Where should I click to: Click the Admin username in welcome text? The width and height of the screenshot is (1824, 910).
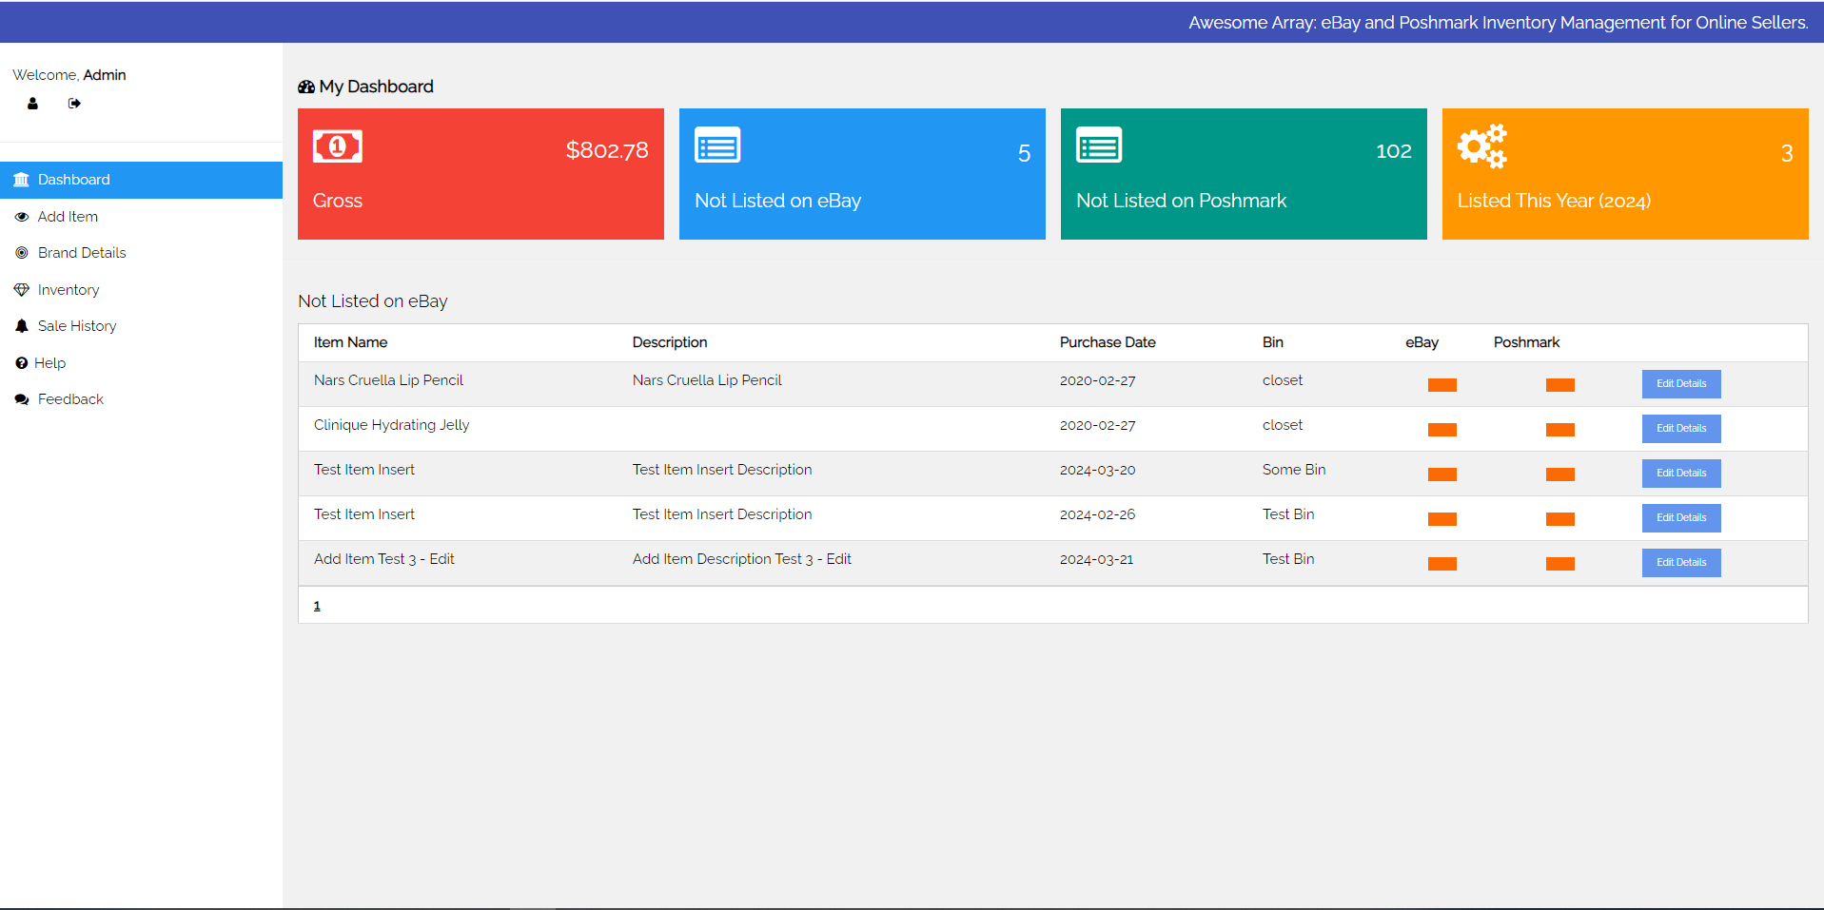click(x=105, y=75)
